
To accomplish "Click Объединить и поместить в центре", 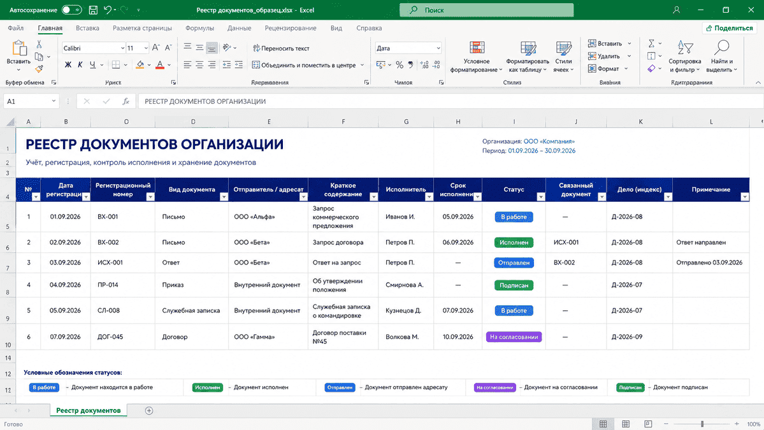I will click(x=304, y=65).
